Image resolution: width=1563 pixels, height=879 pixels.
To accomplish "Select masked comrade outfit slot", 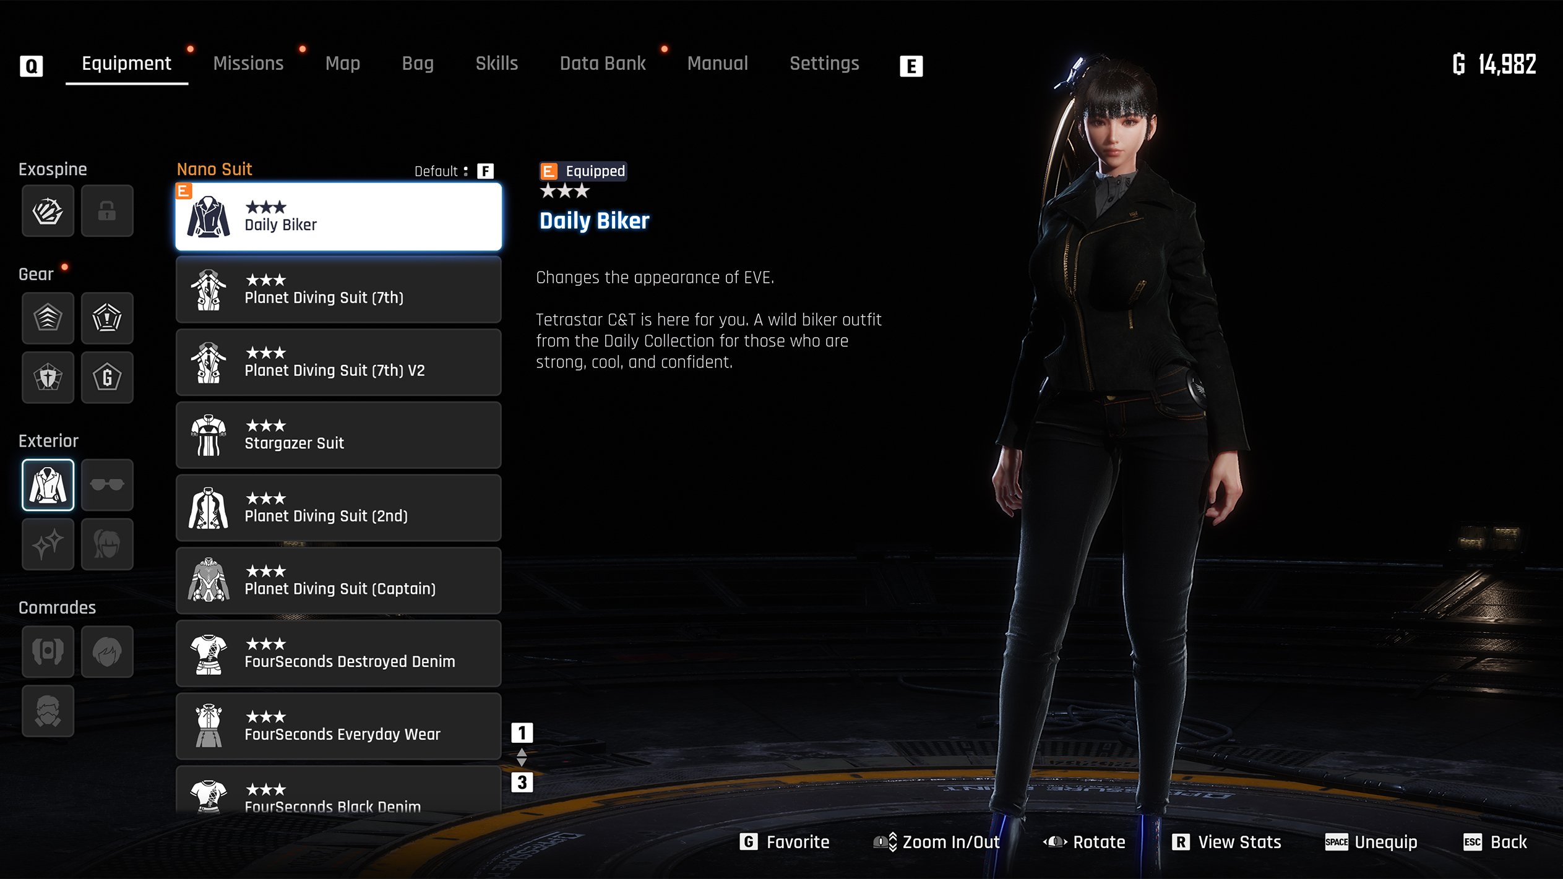I will click(48, 711).
